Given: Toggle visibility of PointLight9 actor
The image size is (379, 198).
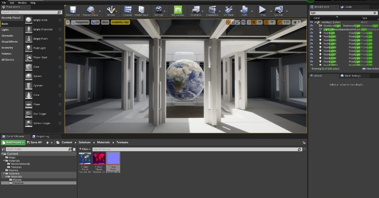Looking at the screenshot, I should click(x=311, y=62).
